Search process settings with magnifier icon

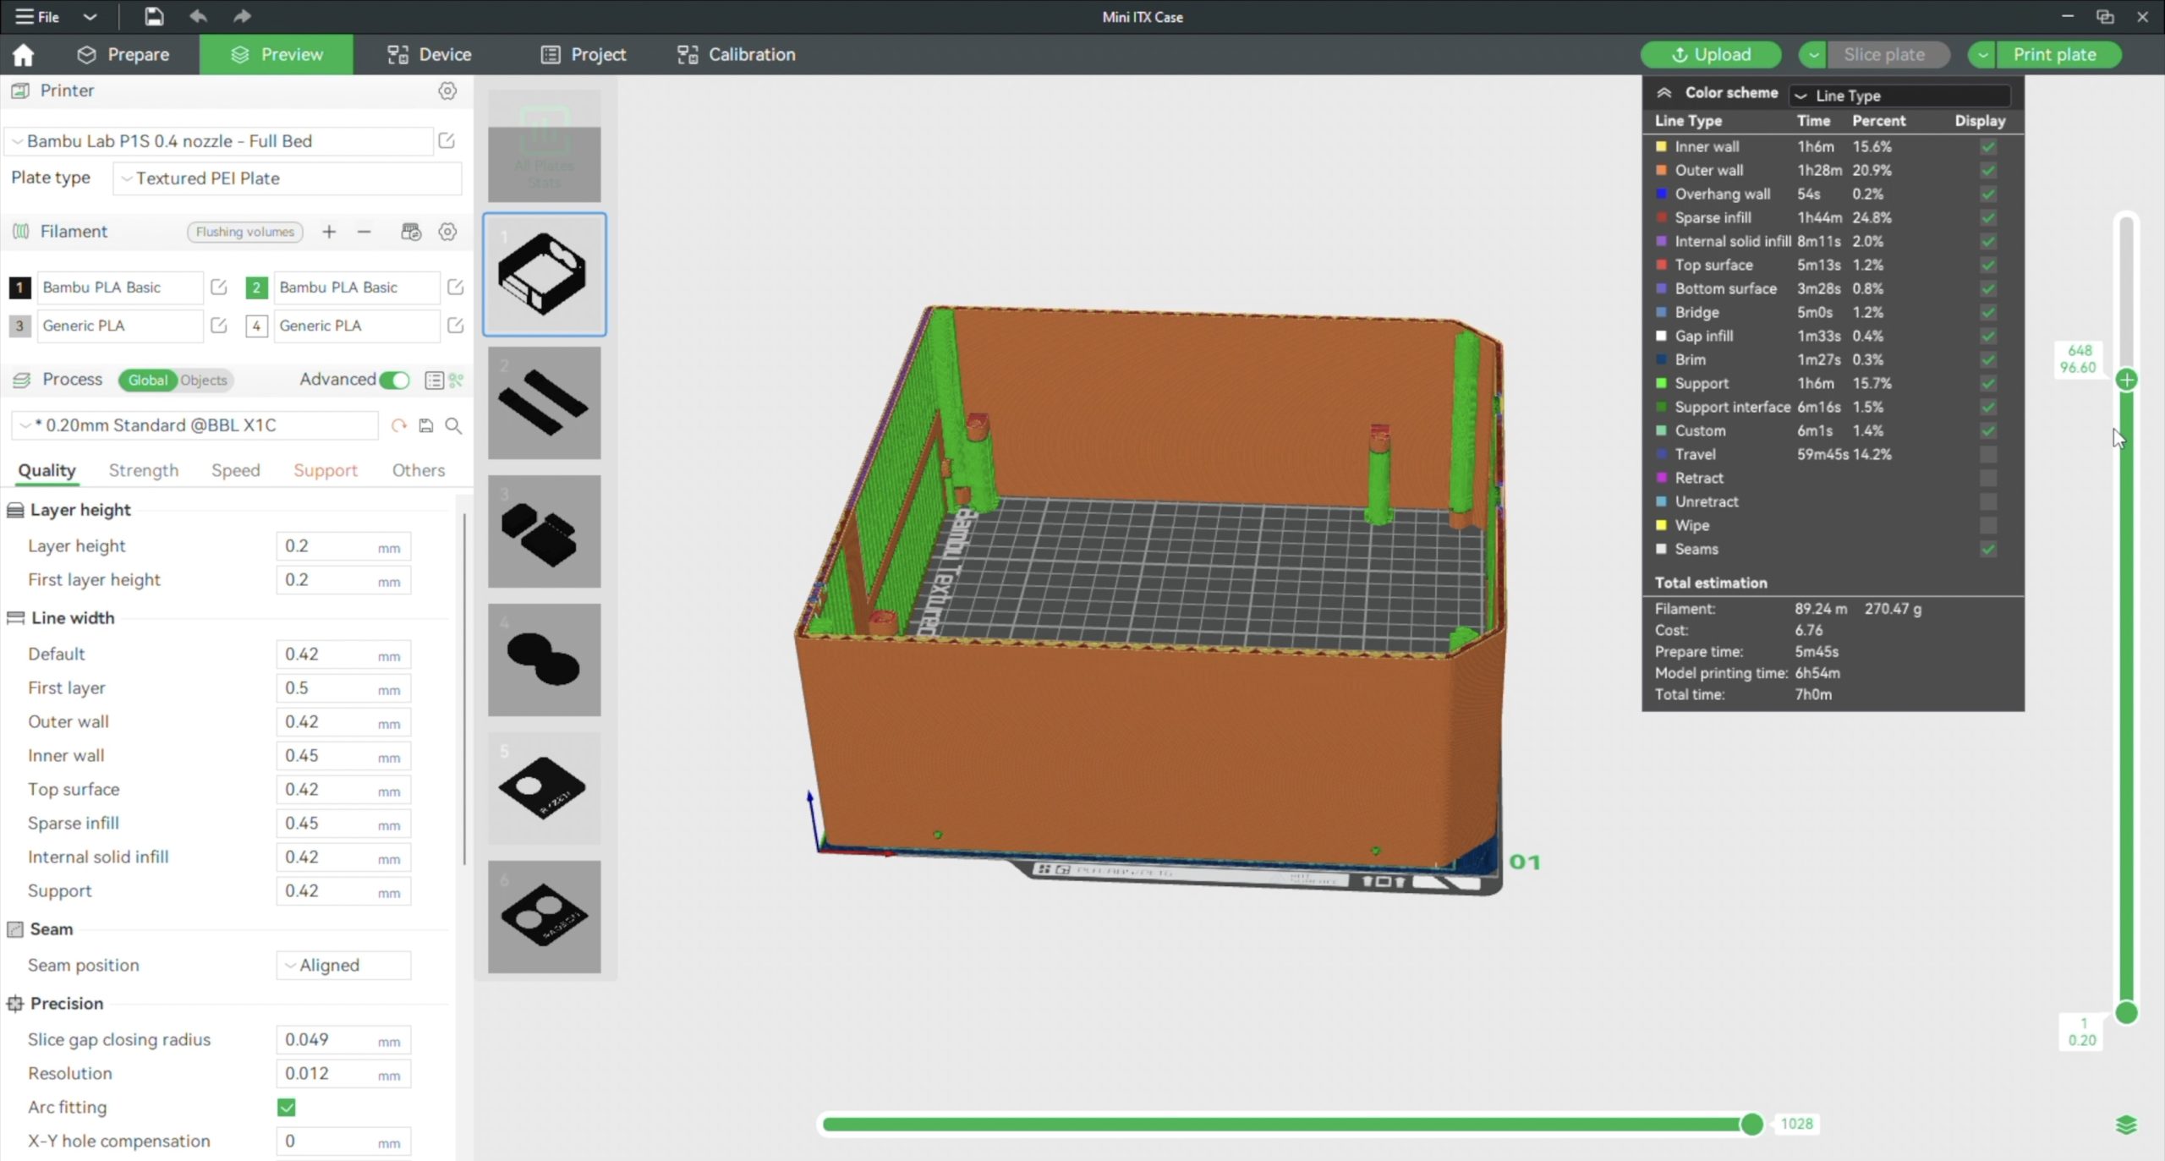(453, 425)
